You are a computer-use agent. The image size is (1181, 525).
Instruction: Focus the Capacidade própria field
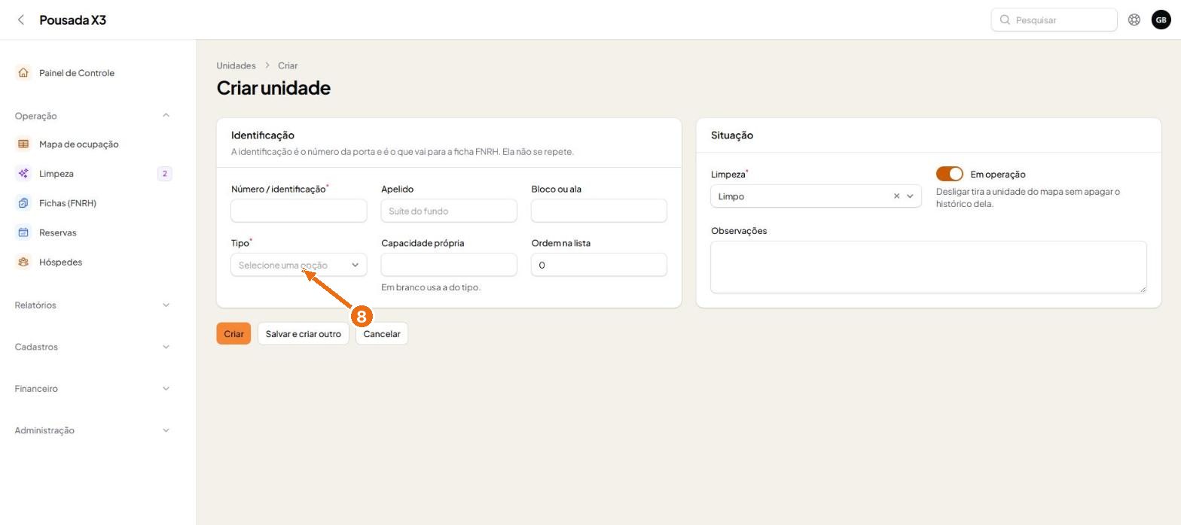(x=449, y=265)
